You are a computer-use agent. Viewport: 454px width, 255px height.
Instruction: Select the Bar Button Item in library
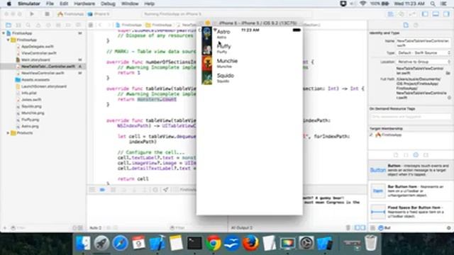[x=411, y=191]
